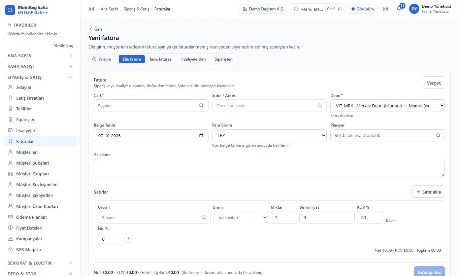
Task: Click the plus button next to İsk. %
Action: click(129, 239)
